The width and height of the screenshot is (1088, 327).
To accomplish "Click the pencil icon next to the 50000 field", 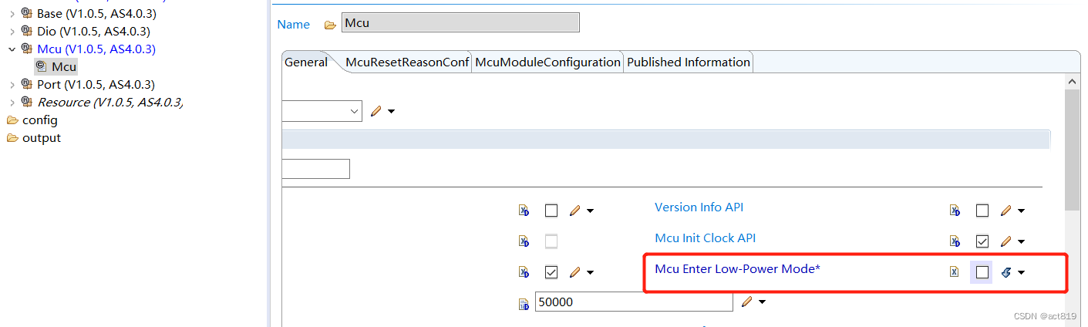I will coord(746,302).
